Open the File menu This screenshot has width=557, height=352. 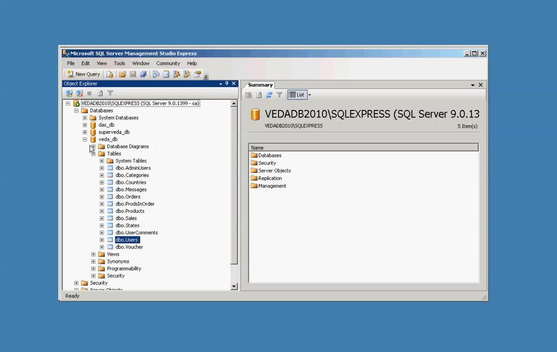(x=71, y=63)
